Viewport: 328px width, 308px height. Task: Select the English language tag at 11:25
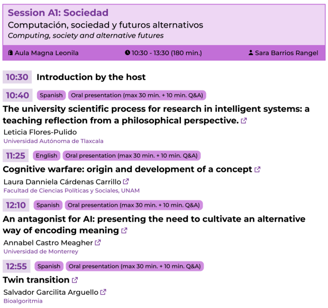coord(47,156)
